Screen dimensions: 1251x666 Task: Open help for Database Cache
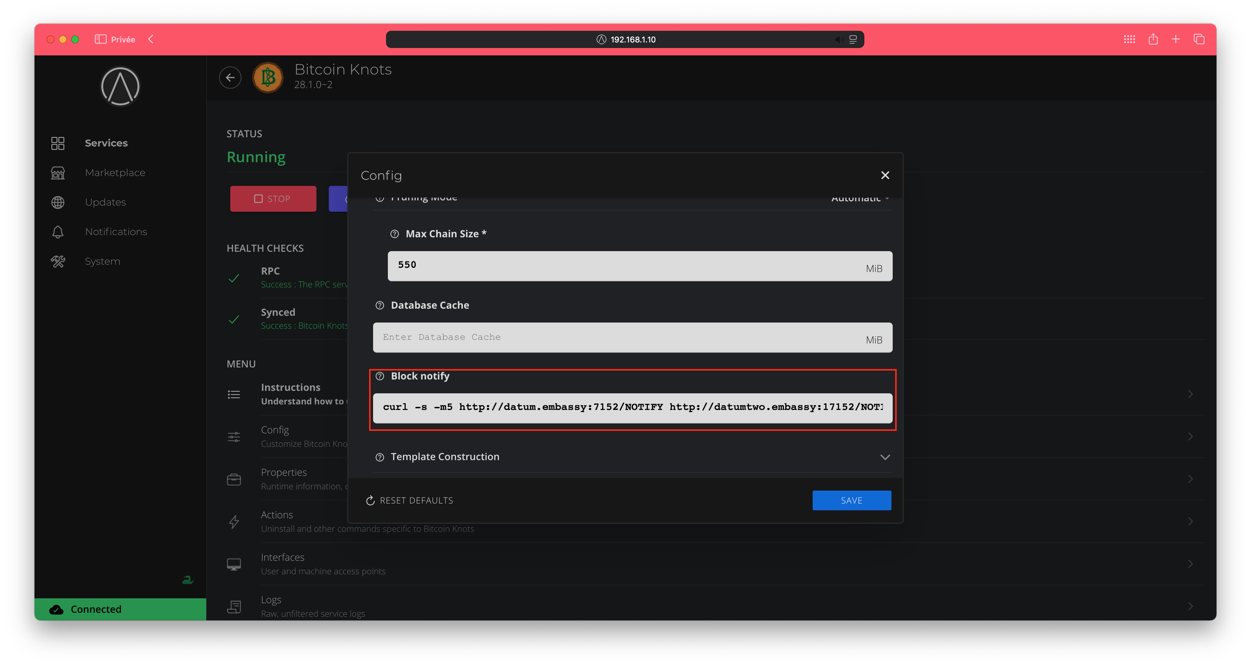[380, 305]
